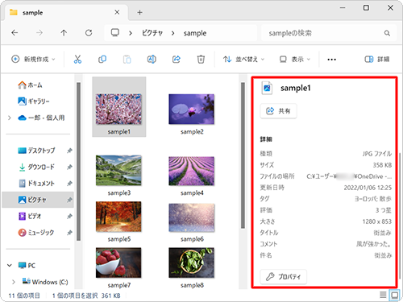Open the 並べ替え sort dropdown
The width and height of the screenshot is (403, 302).
click(x=243, y=59)
